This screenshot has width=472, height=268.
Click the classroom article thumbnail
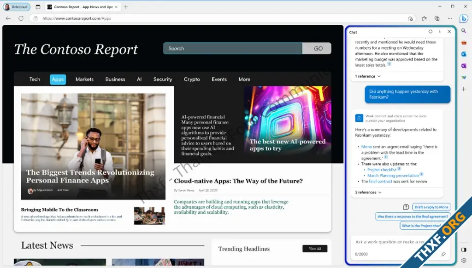149,216
